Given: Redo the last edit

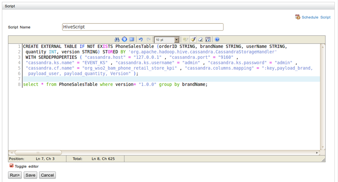Looking at the screenshot, I should click(x=149, y=40).
